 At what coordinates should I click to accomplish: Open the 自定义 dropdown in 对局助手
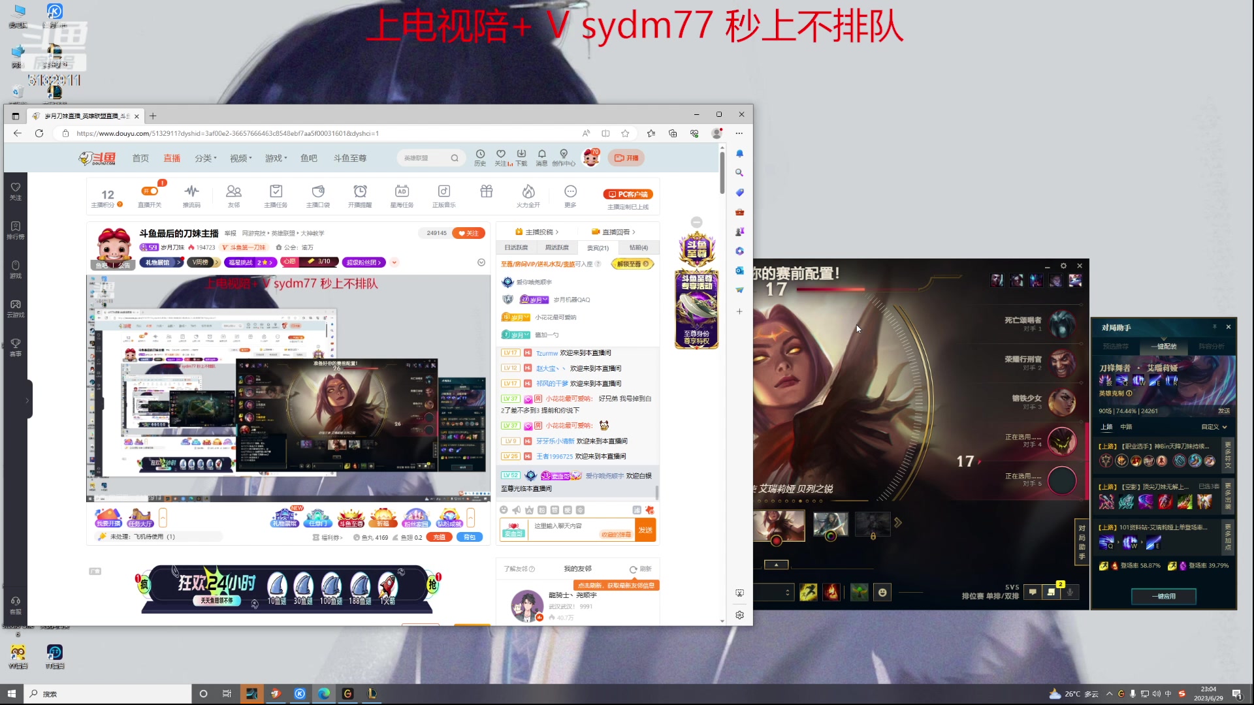click(x=1213, y=426)
